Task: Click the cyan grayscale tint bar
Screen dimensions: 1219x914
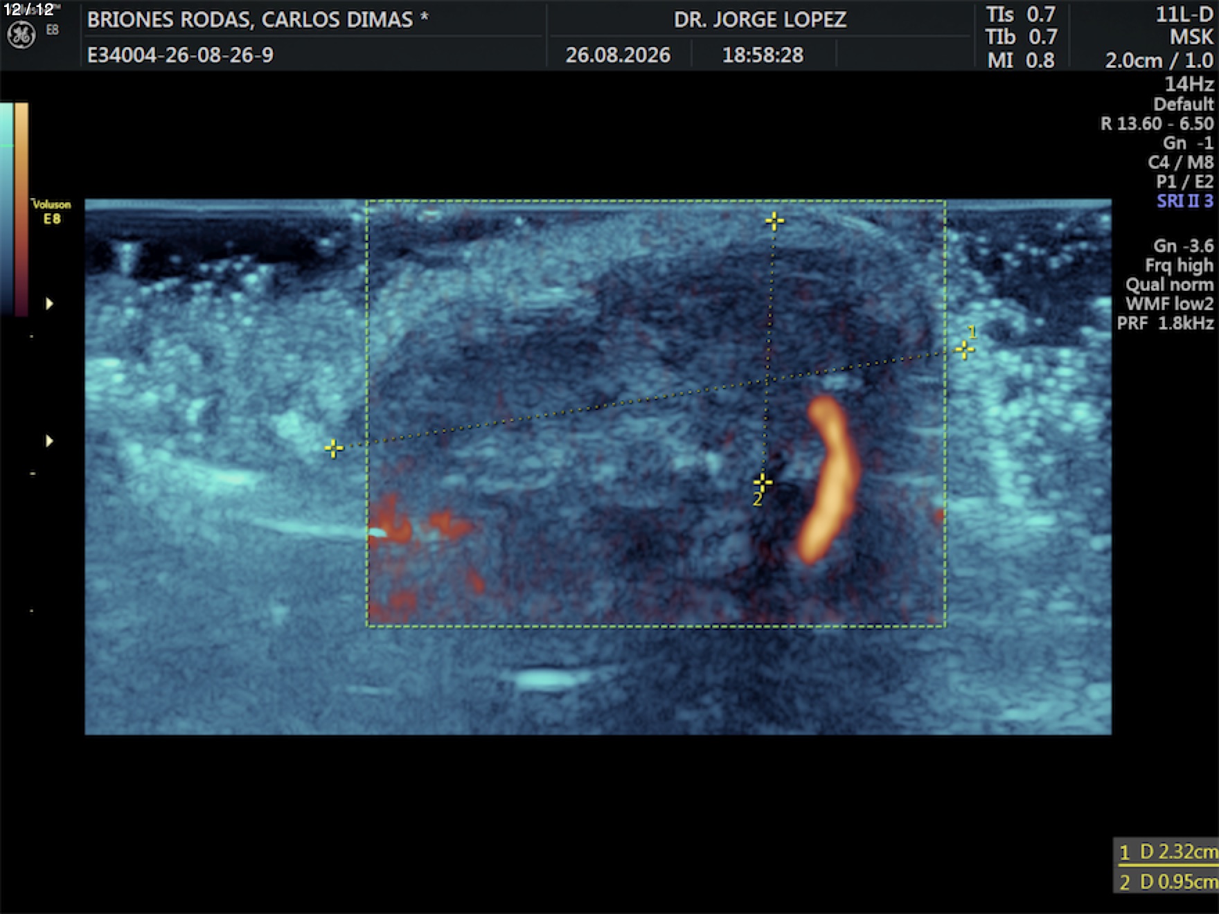Action: click(x=6, y=208)
